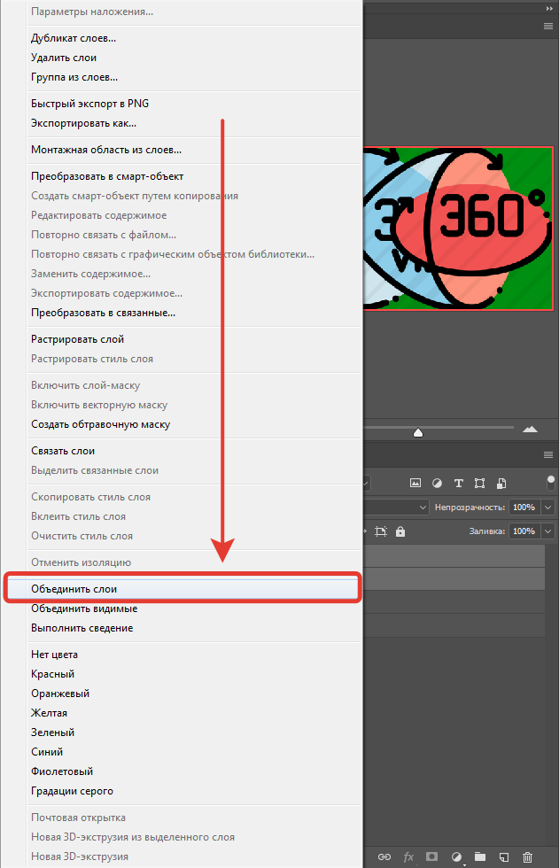Open the adjustment layer half-circle icon

(x=456, y=857)
